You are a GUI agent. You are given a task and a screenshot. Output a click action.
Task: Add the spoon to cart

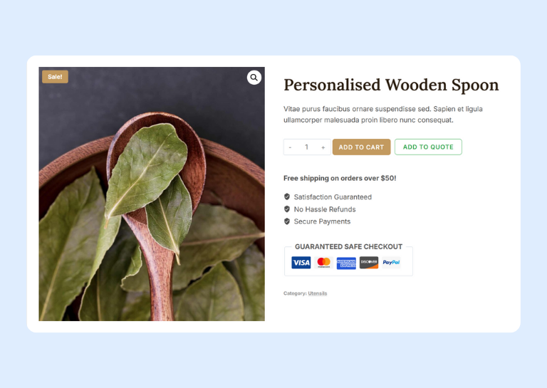[361, 147]
